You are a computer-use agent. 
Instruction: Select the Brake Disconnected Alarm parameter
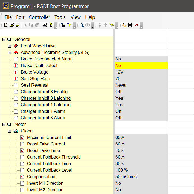pos(47,59)
